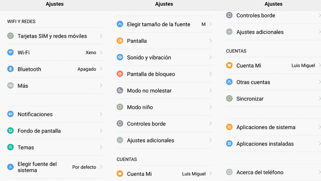
Task: Open Cuenta Mi Luis Miguel in right panel
Action: tap(273, 66)
